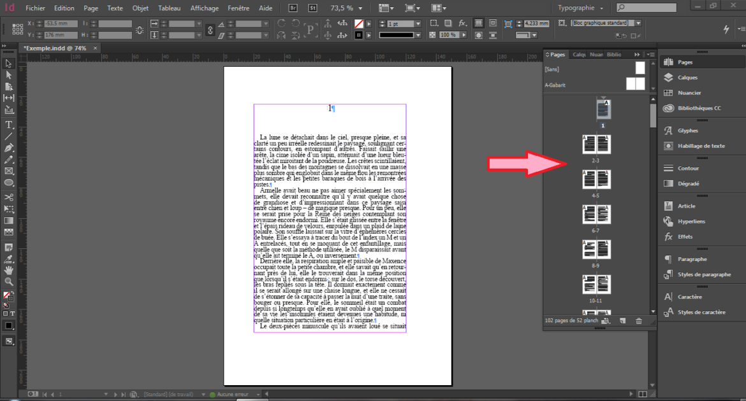This screenshot has height=401, width=746.
Task: Open the Hyperliens panel
Action: 691,222
